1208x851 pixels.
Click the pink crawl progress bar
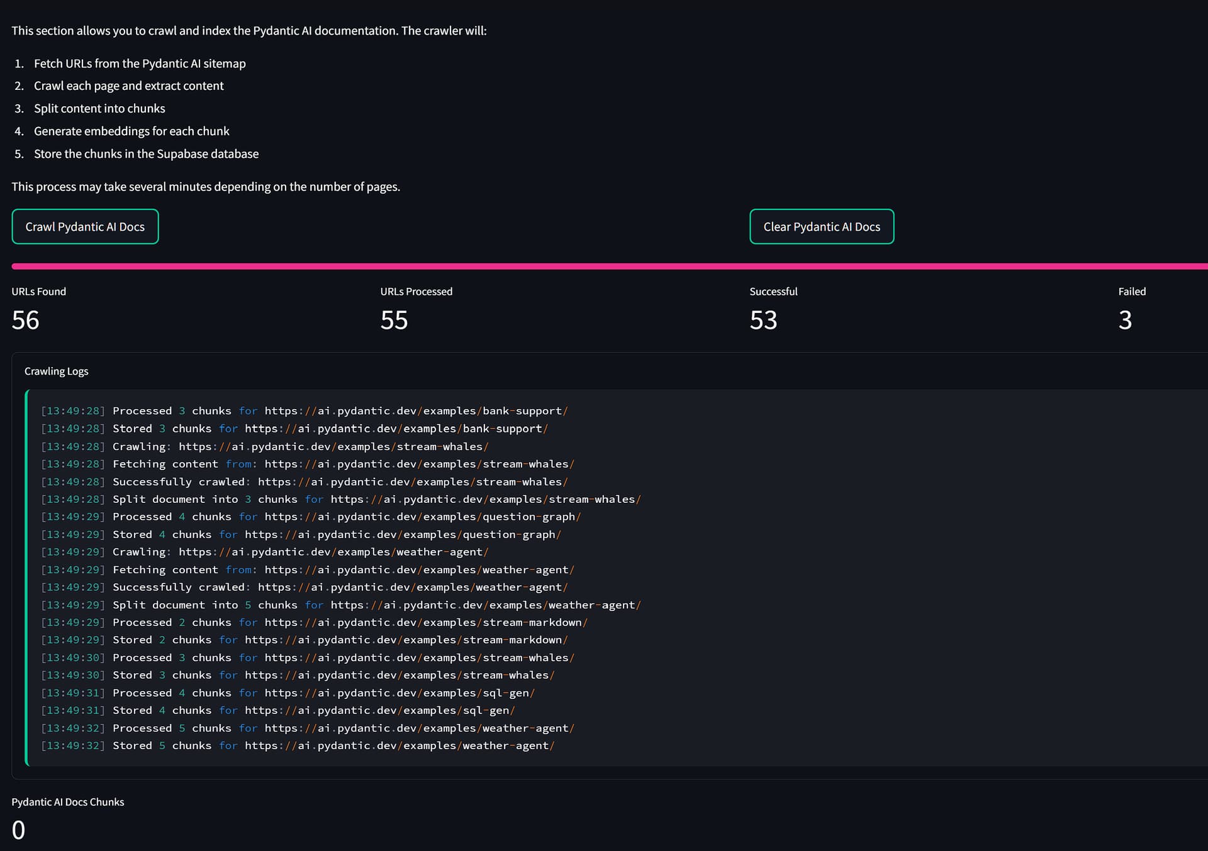(610, 266)
